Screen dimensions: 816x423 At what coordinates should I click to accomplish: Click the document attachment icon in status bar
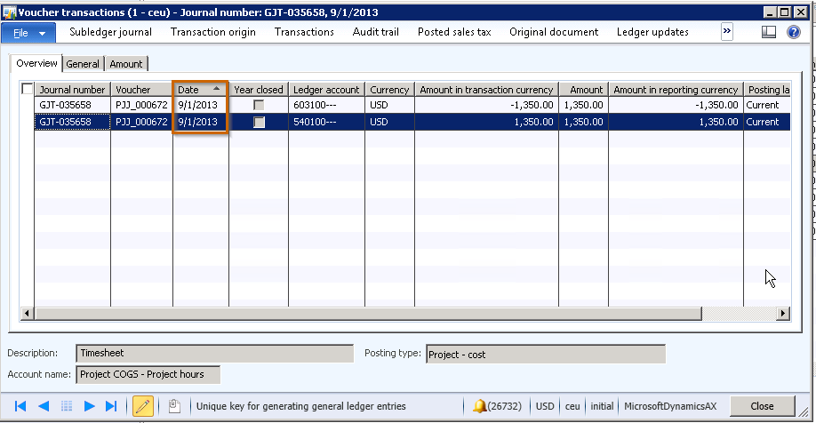point(174,406)
